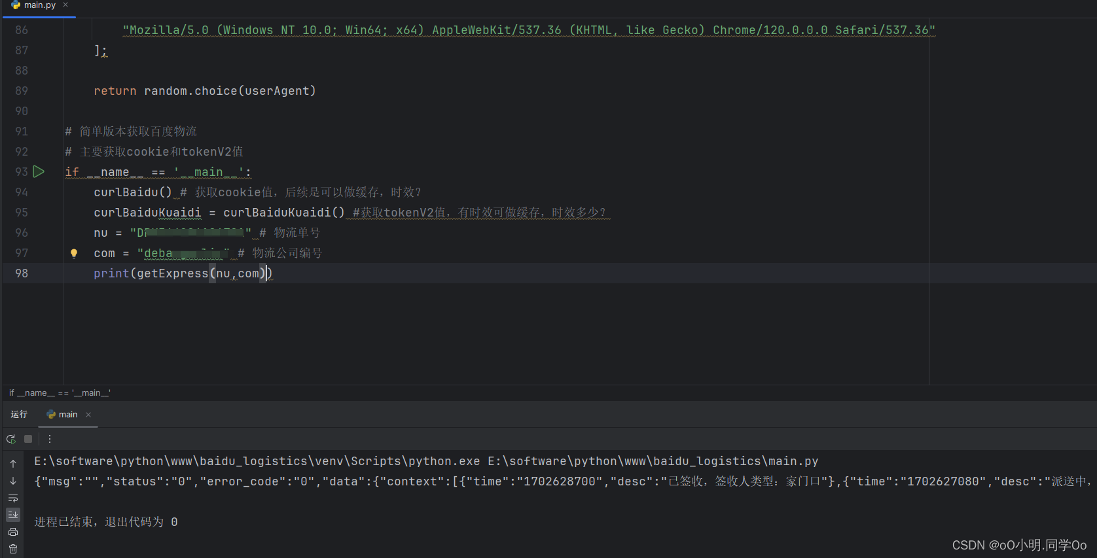Click the Mozilla/5.0 user agent string
Screen dimensions: 1097x558
pos(529,30)
